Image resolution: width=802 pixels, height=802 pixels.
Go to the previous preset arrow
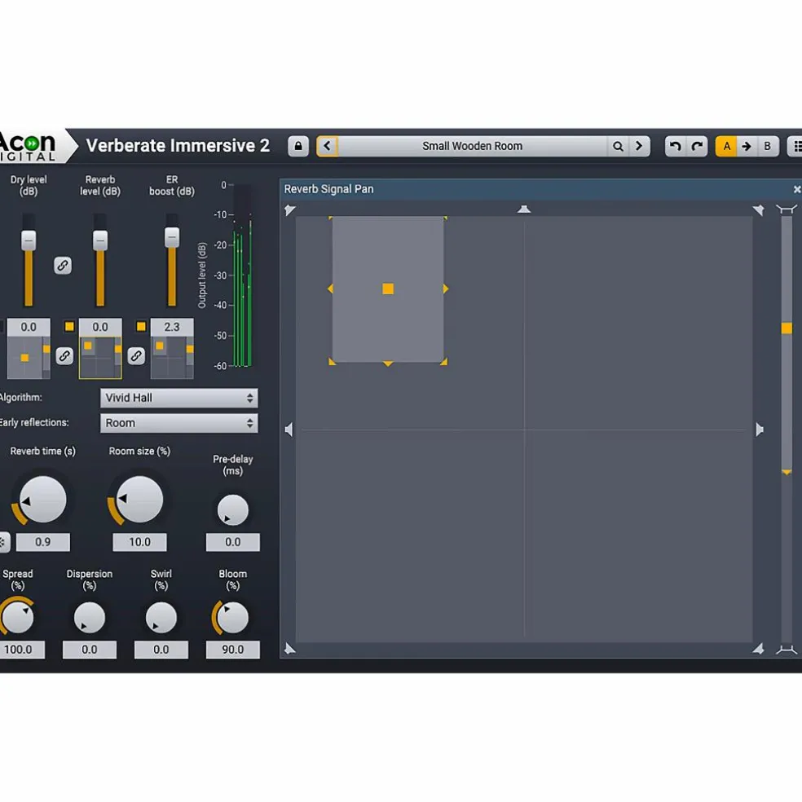(x=328, y=146)
